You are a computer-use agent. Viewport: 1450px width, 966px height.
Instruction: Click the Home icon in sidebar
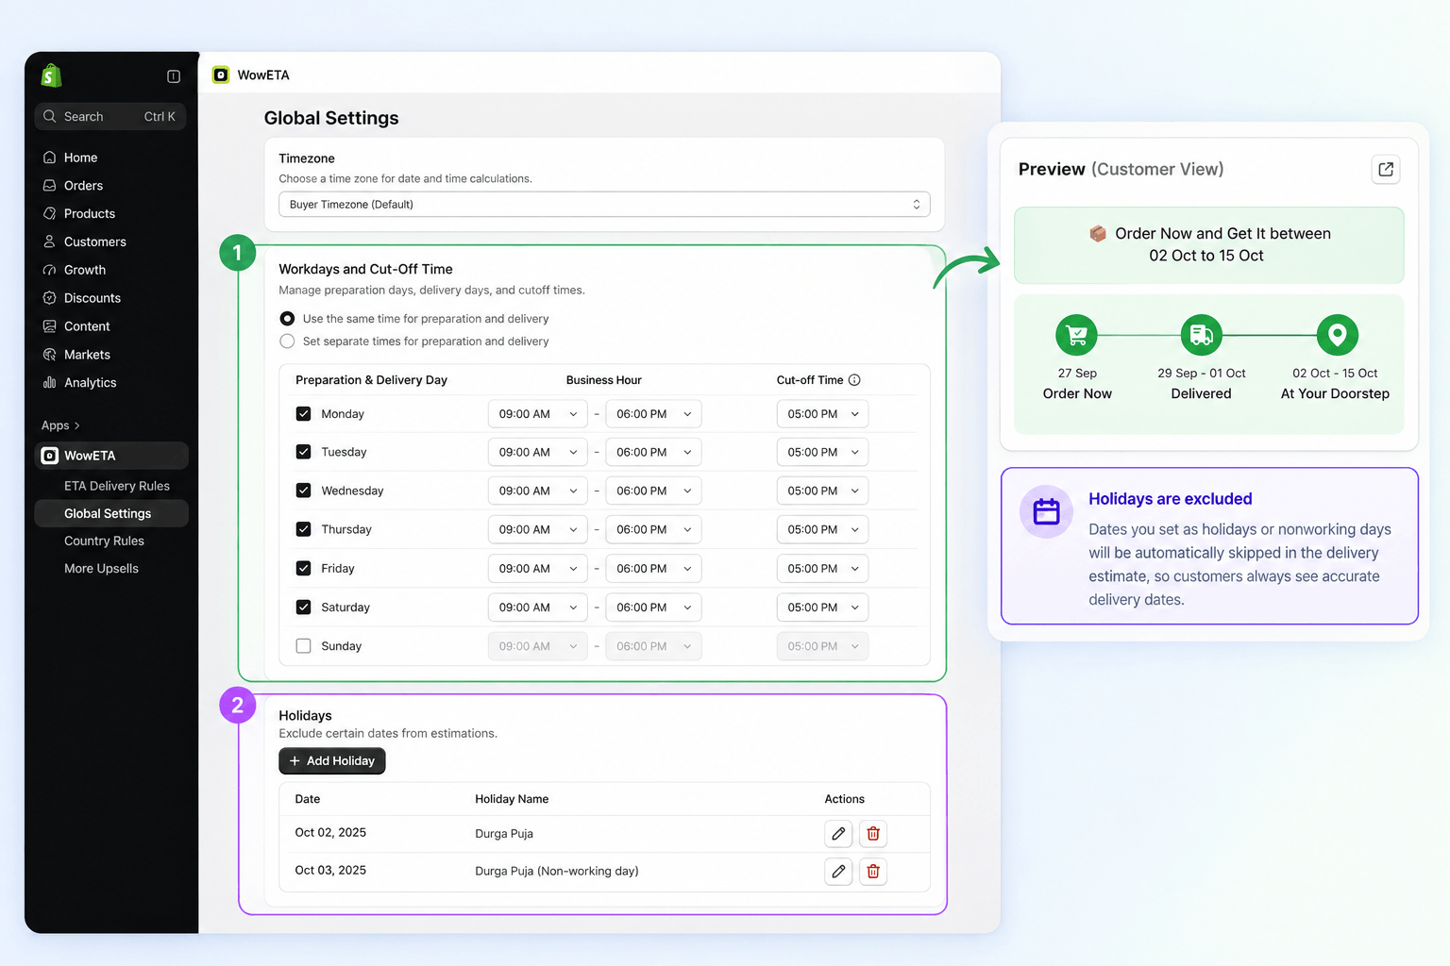(x=50, y=158)
